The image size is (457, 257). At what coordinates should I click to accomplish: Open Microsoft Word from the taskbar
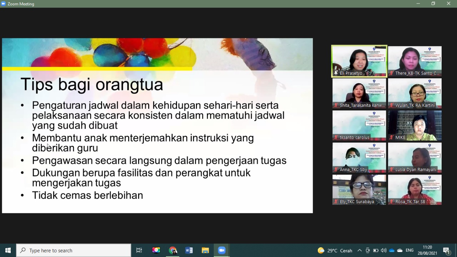click(189, 250)
